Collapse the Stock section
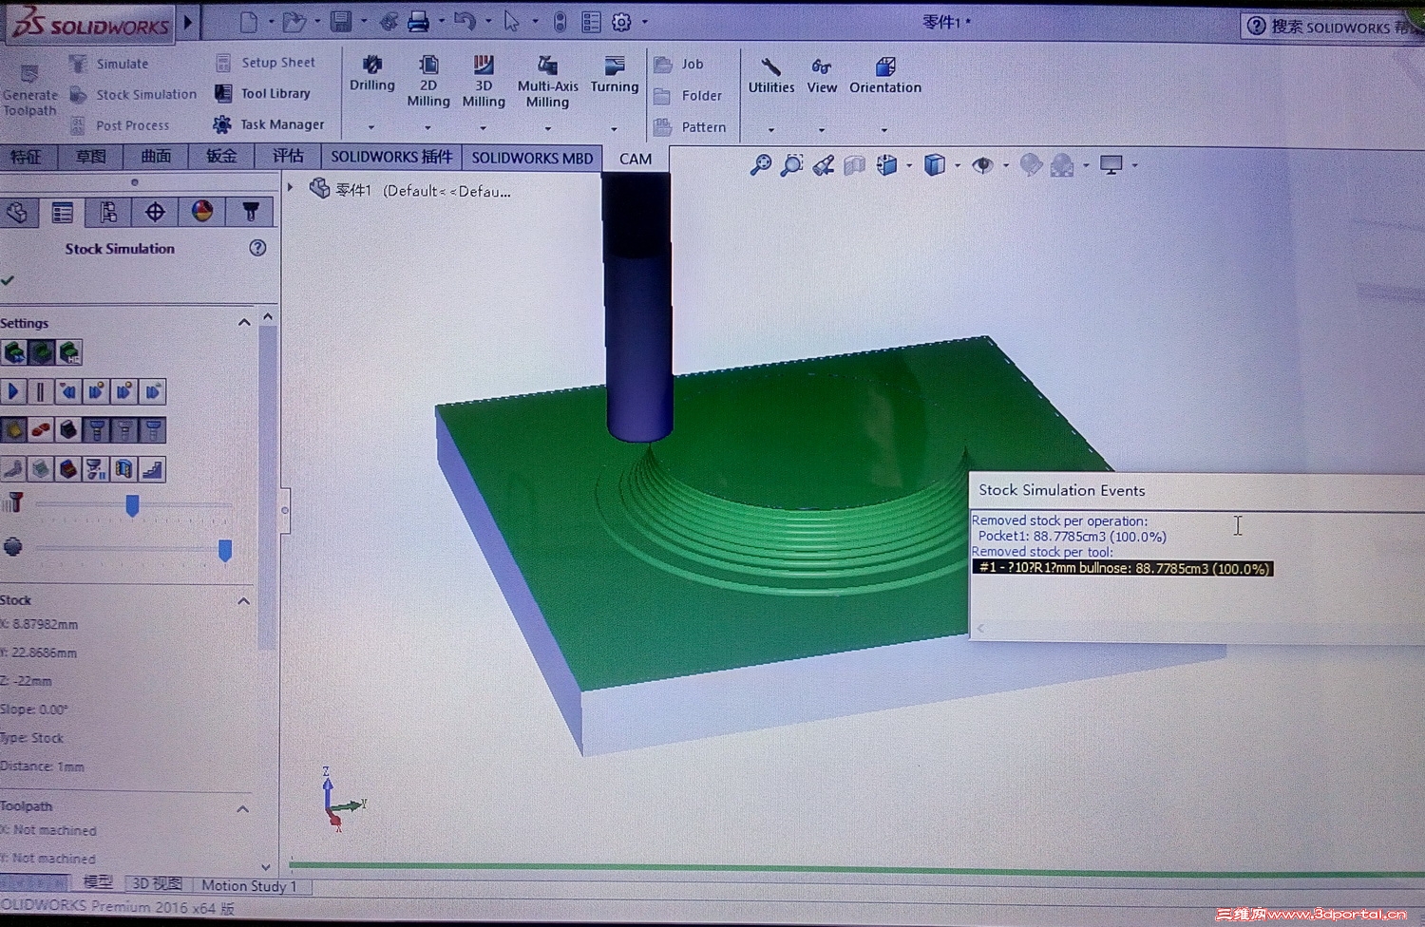This screenshot has height=927, width=1425. tap(243, 601)
